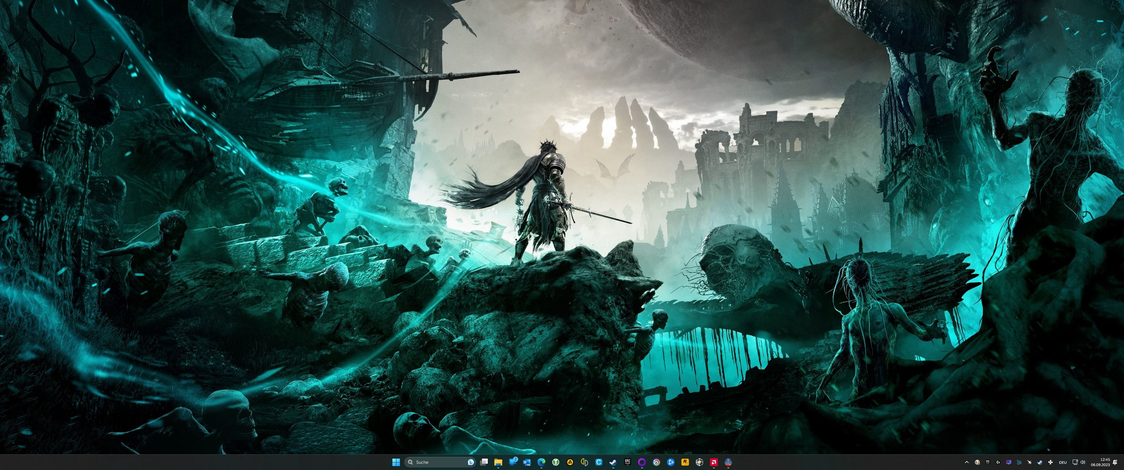
Task: Expand hidden system tray icons chevron
Action: tap(967, 462)
